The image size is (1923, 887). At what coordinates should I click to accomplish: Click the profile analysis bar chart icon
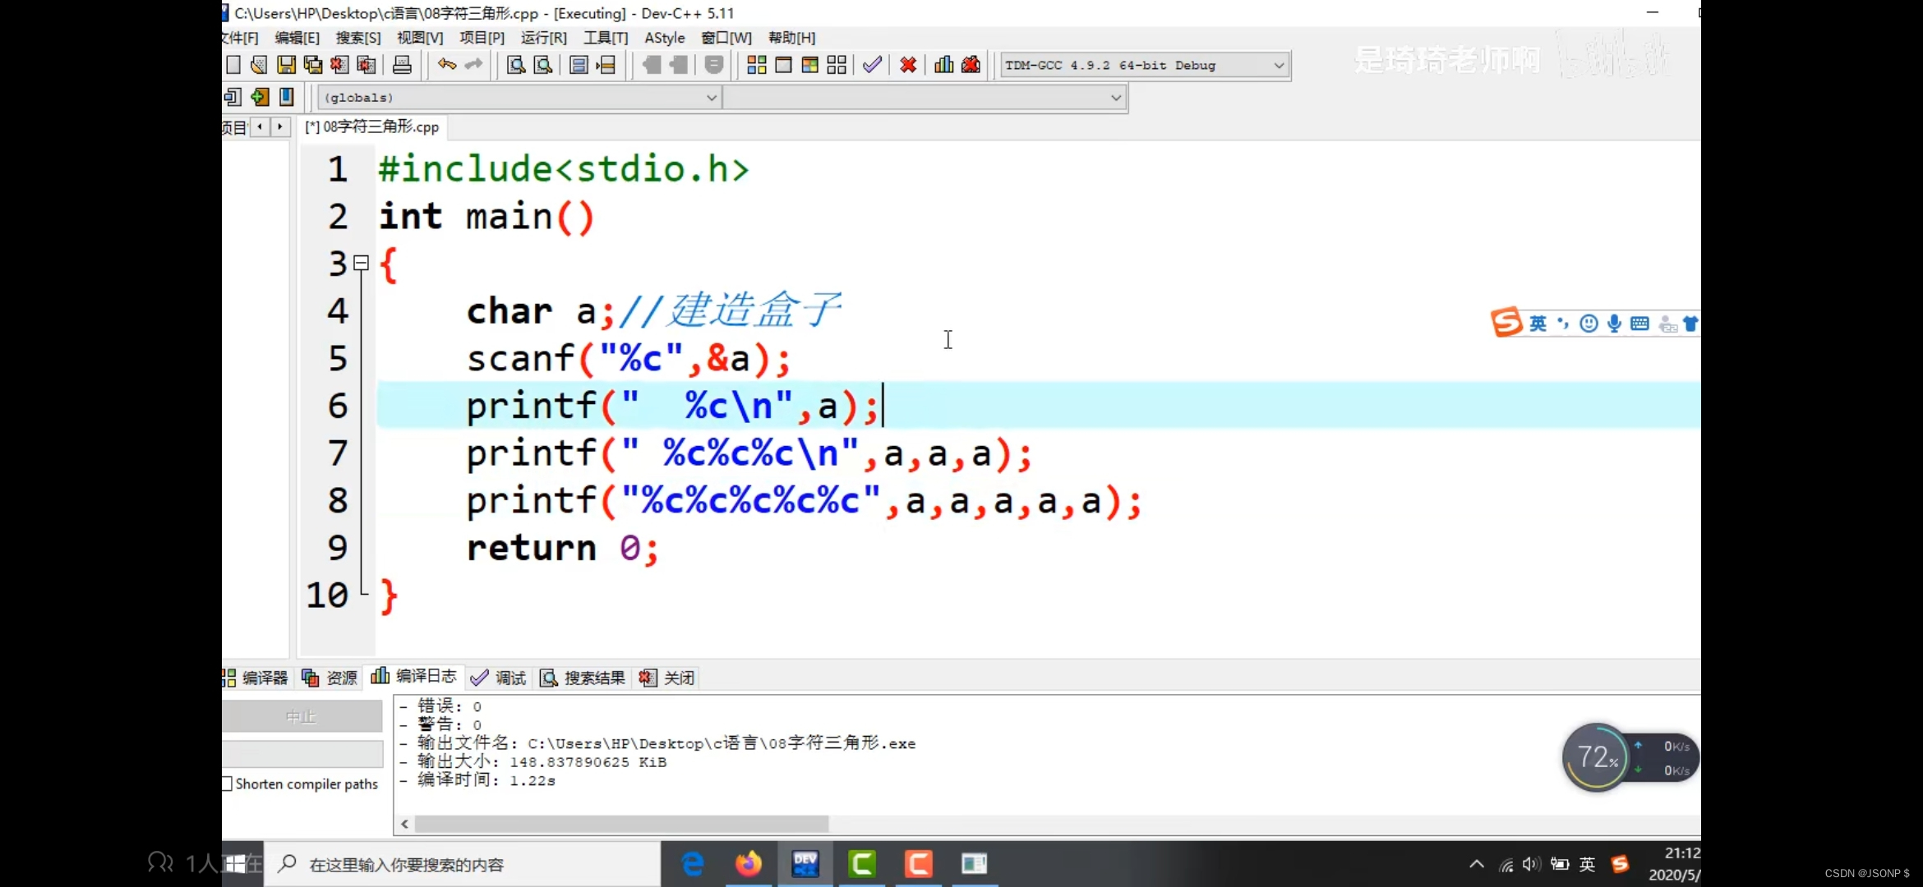(943, 65)
